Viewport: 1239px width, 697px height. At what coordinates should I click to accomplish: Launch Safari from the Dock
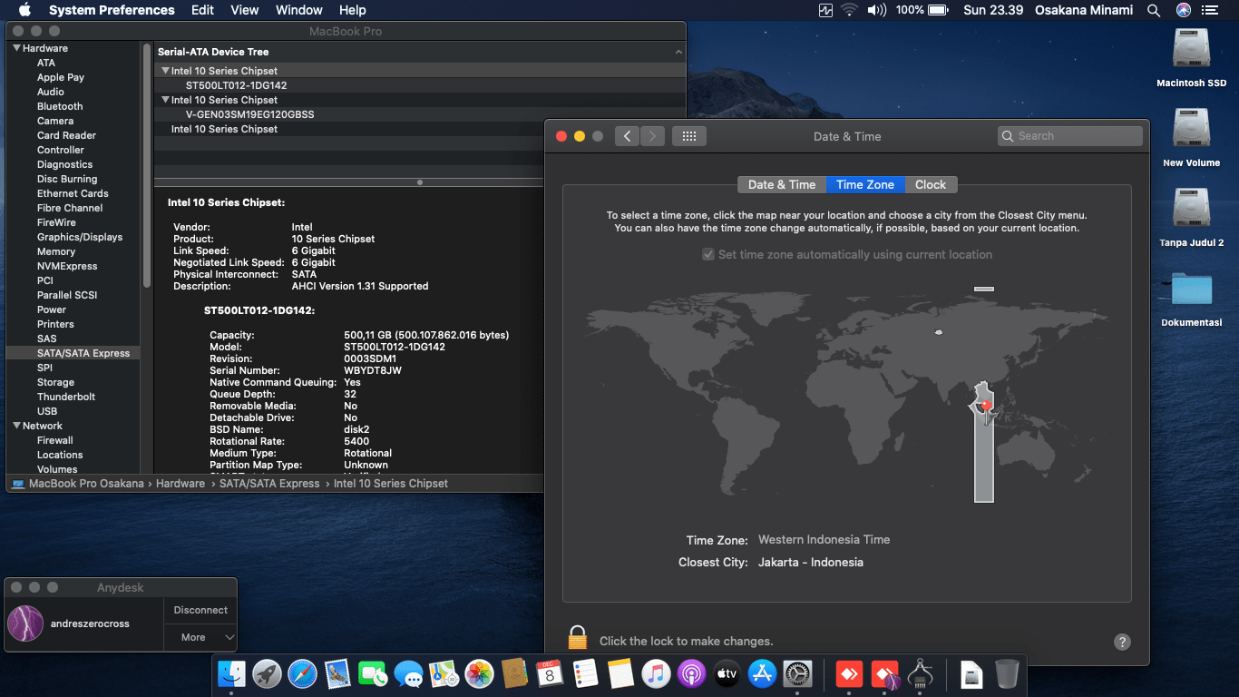303,674
